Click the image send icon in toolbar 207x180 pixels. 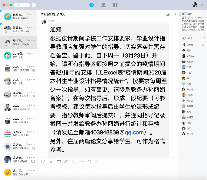pyautogui.click(x=66, y=162)
